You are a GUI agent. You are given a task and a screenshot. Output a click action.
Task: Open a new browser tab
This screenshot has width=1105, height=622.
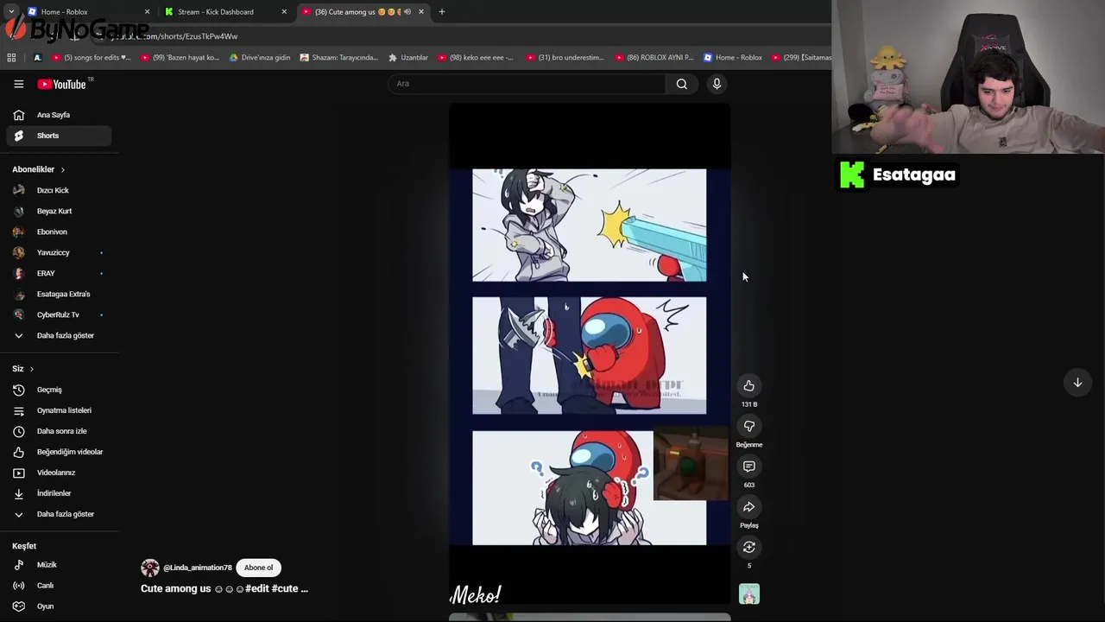pos(442,11)
